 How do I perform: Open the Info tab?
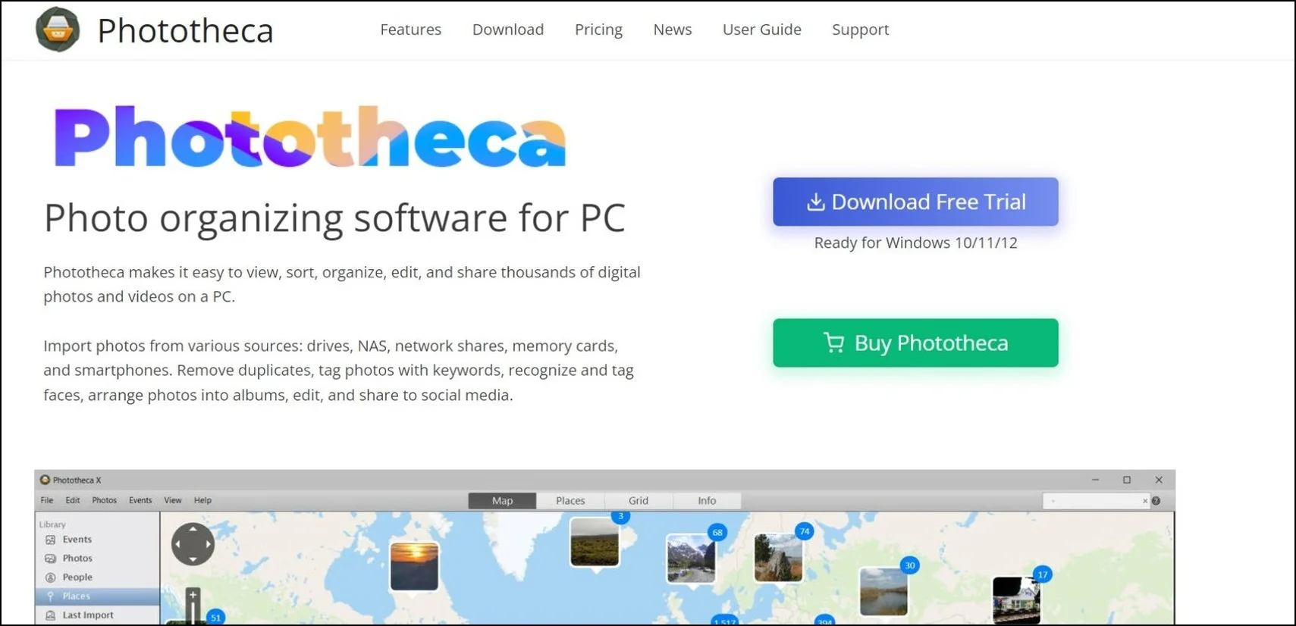point(707,500)
